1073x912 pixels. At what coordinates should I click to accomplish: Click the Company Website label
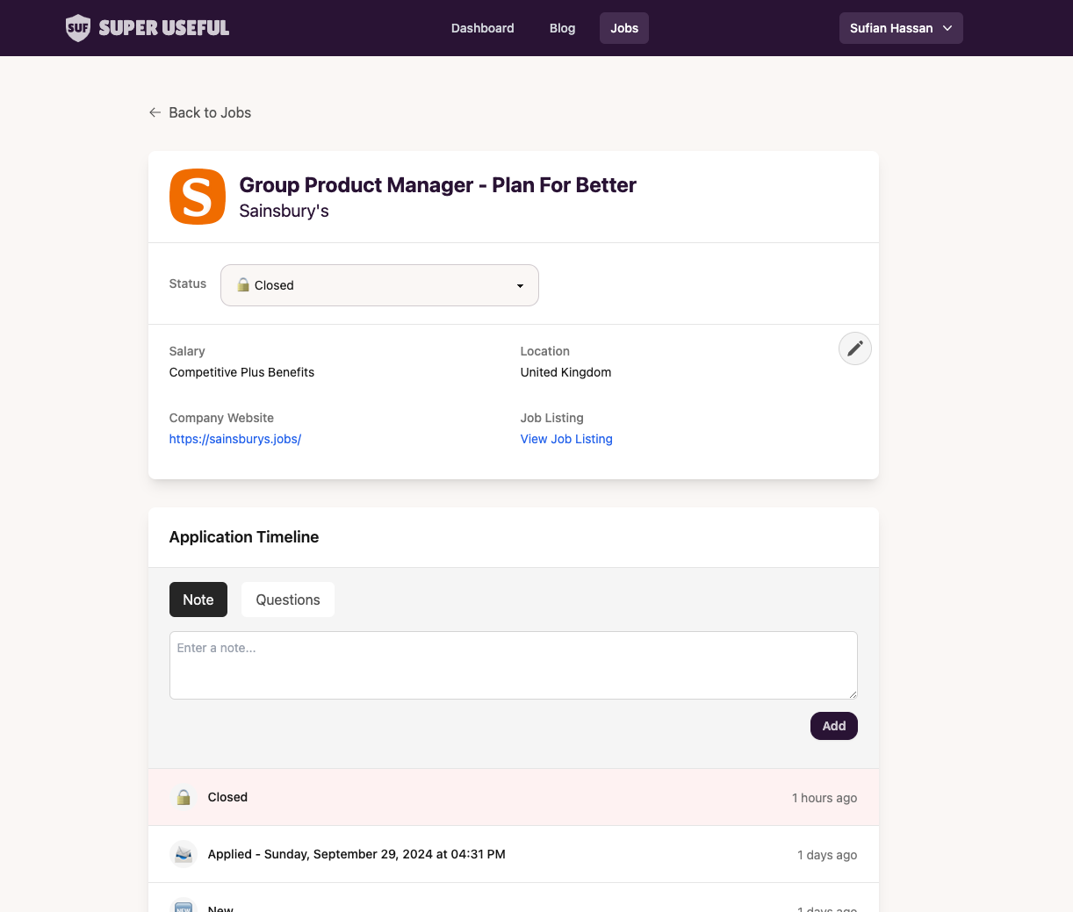click(x=221, y=418)
